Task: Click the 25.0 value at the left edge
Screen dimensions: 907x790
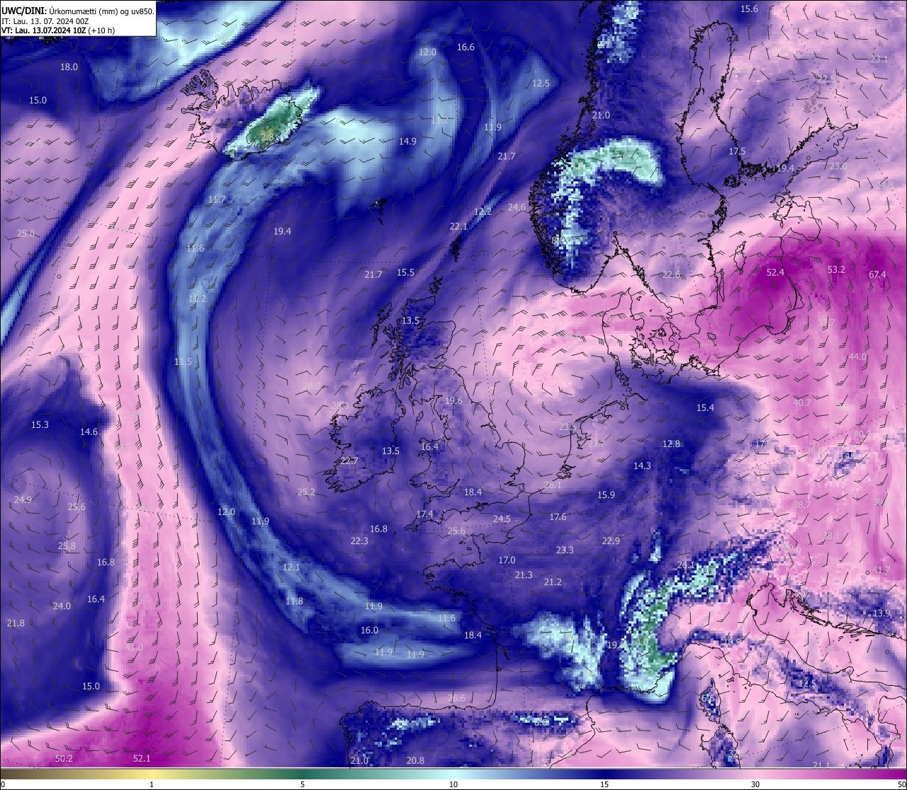Action: click(x=26, y=233)
